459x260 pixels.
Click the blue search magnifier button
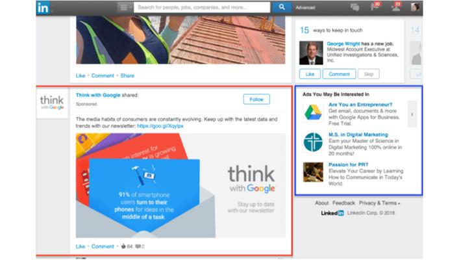(x=282, y=7)
